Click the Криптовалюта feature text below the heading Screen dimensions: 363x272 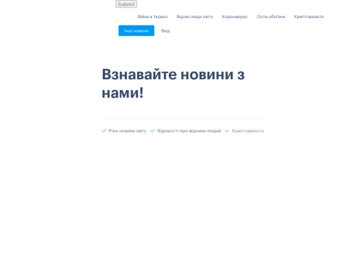247,131
